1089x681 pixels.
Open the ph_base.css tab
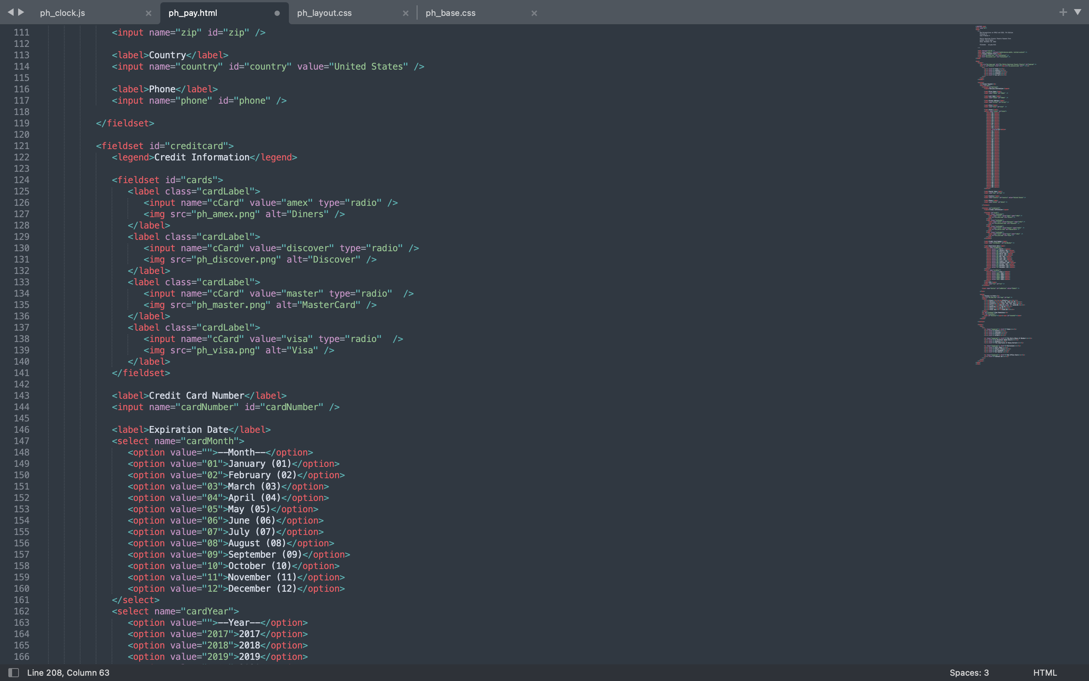[x=450, y=13]
